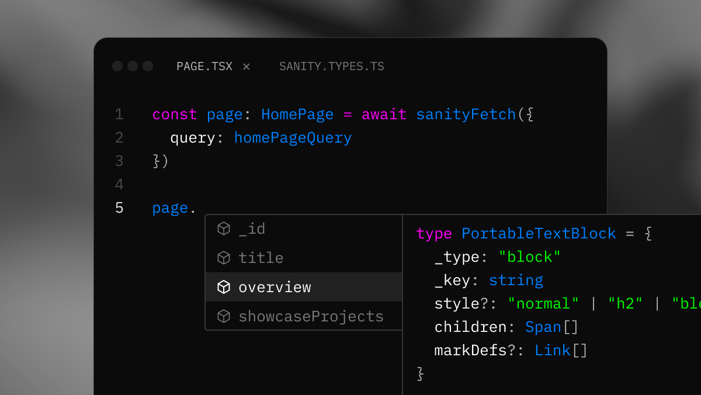The width and height of the screenshot is (701, 395).
Task: Click the "normal" style value
Action: click(543, 304)
